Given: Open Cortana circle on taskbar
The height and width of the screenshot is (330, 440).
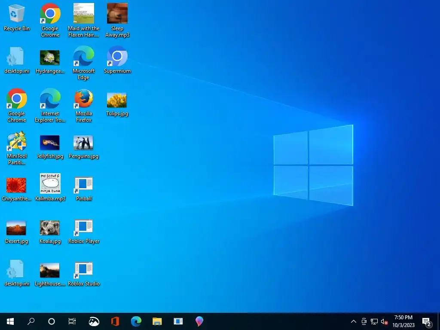Looking at the screenshot, I should (x=52, y=321).
